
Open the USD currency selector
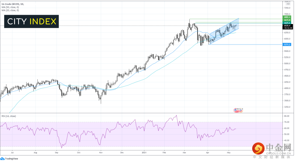288,4
